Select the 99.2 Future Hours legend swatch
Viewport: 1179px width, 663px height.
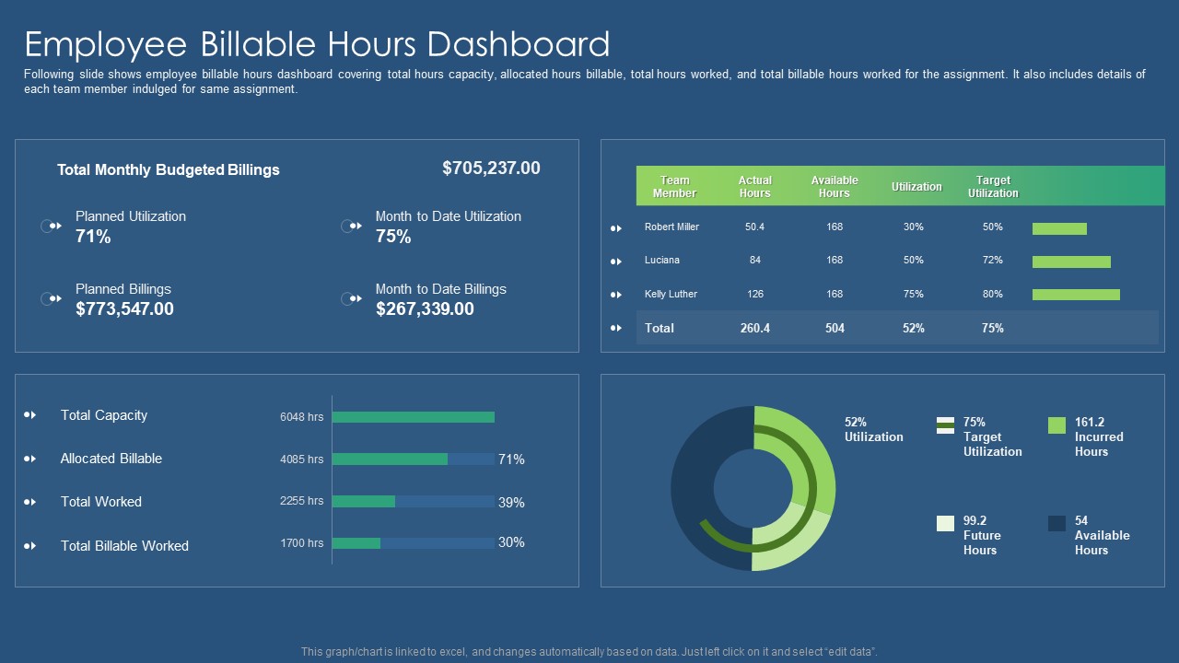click(x=945, y=523)
